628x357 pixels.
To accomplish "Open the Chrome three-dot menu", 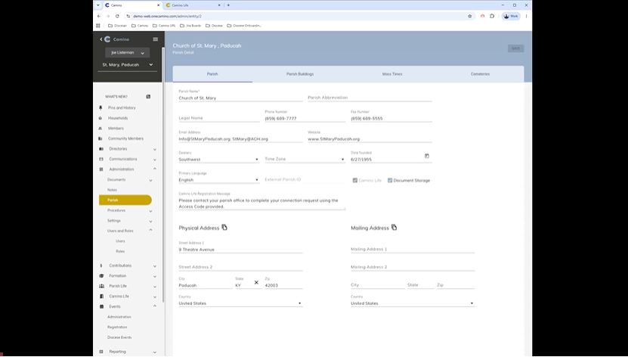I will (526, 16).
